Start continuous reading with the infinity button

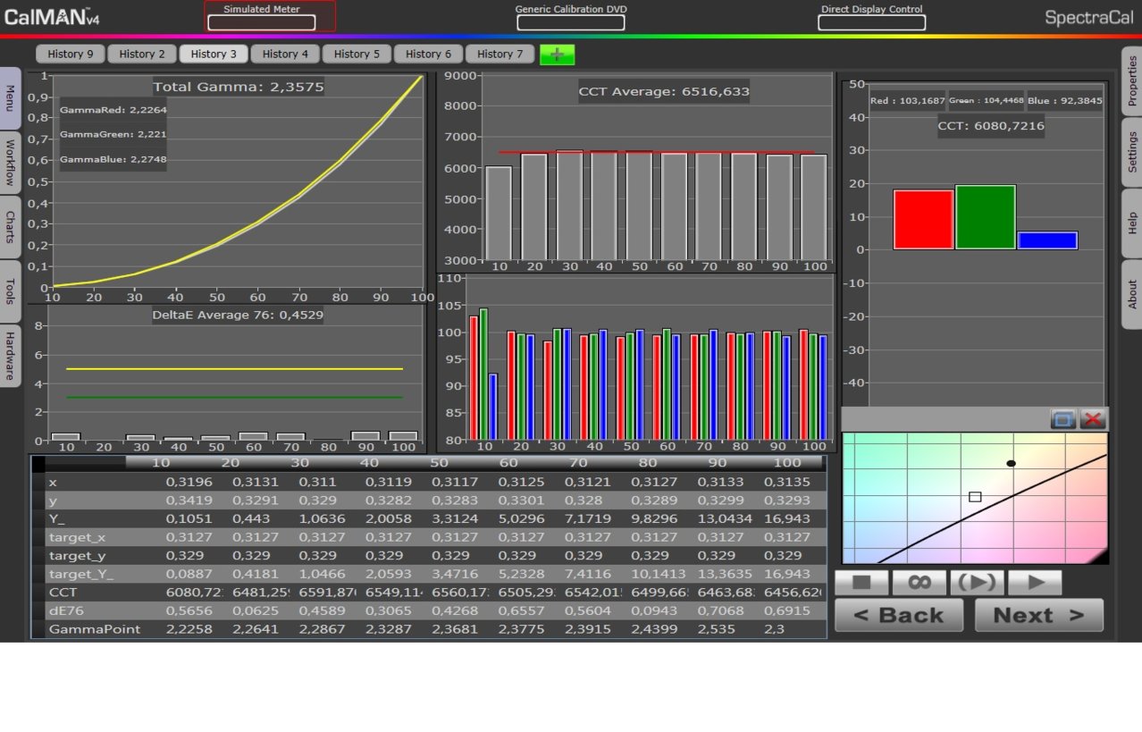tap(919, 583)
